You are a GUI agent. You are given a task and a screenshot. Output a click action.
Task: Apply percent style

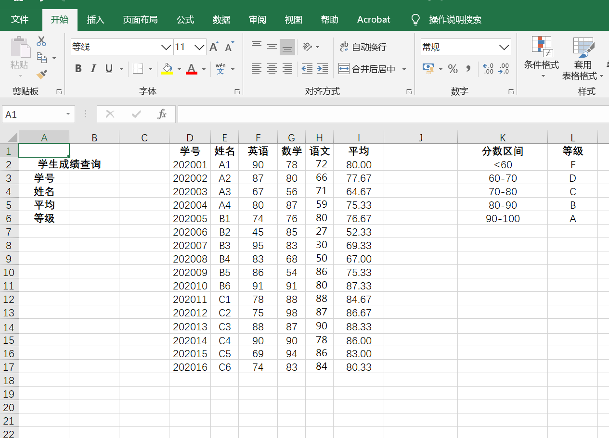[453, 69]
